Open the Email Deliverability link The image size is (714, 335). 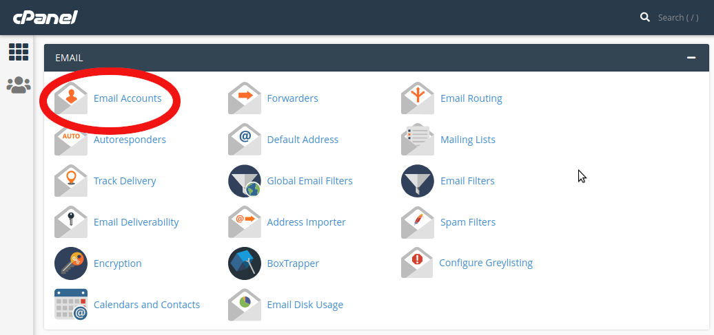pos(136,222)
